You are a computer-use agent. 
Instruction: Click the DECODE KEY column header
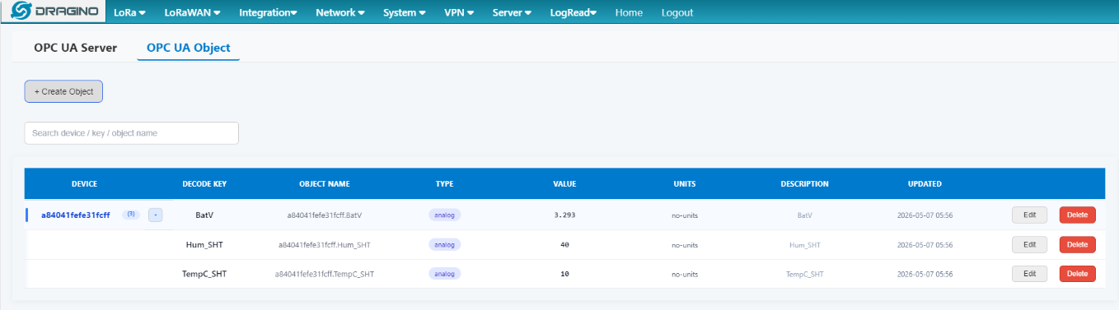(x=204, y=184)
